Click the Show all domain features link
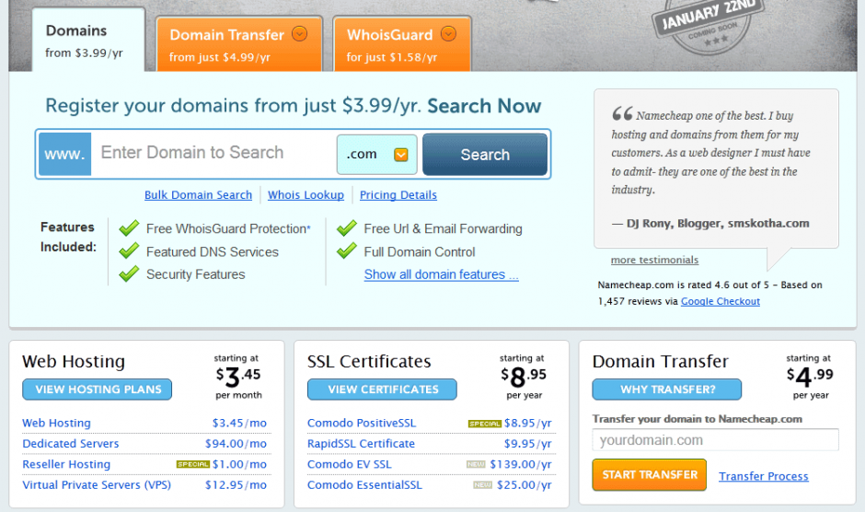Screen dimensions: 865x512 (442, 274)
